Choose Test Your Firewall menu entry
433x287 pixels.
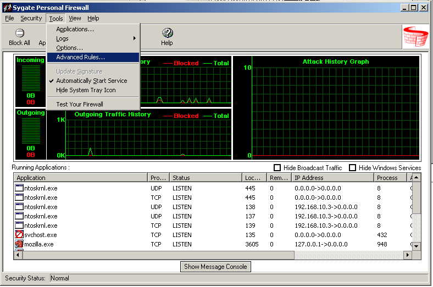point(79,104)
